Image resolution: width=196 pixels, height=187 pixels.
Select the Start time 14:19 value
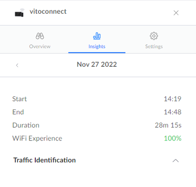click(172, 99)
